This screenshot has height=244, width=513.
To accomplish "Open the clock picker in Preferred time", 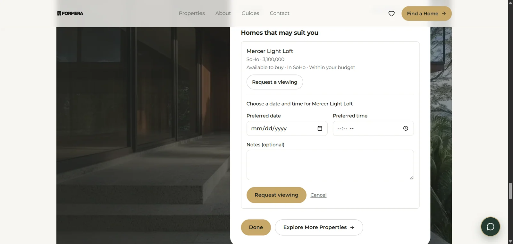I will point(406,128).
